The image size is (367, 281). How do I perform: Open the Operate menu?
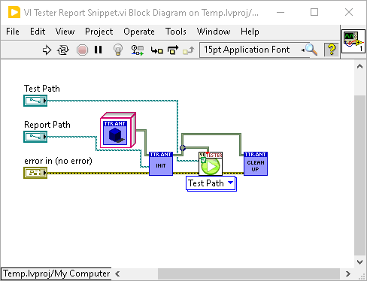[139, 32]
